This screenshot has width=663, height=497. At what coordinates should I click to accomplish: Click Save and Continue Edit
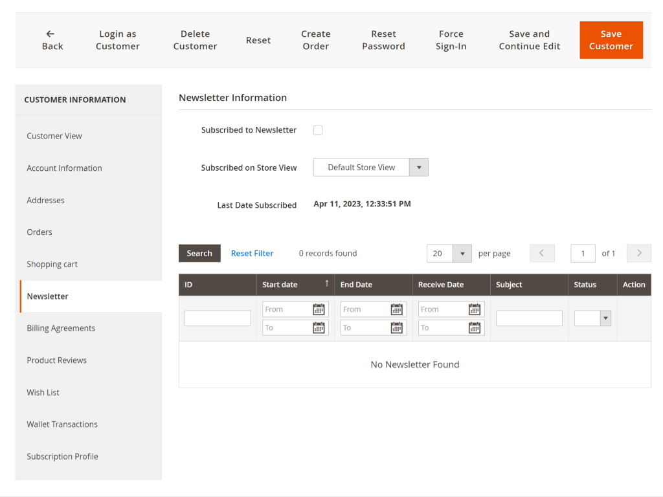530,40
